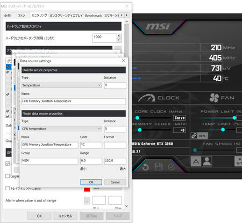The image size is (242, 223).
Task: Open the Curve editor button
Action: pyautogui.click(x=180, y=118)
